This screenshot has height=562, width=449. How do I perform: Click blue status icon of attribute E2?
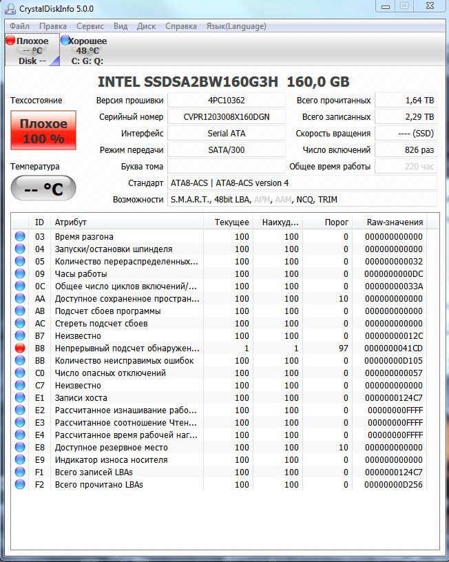pos(20,410)
